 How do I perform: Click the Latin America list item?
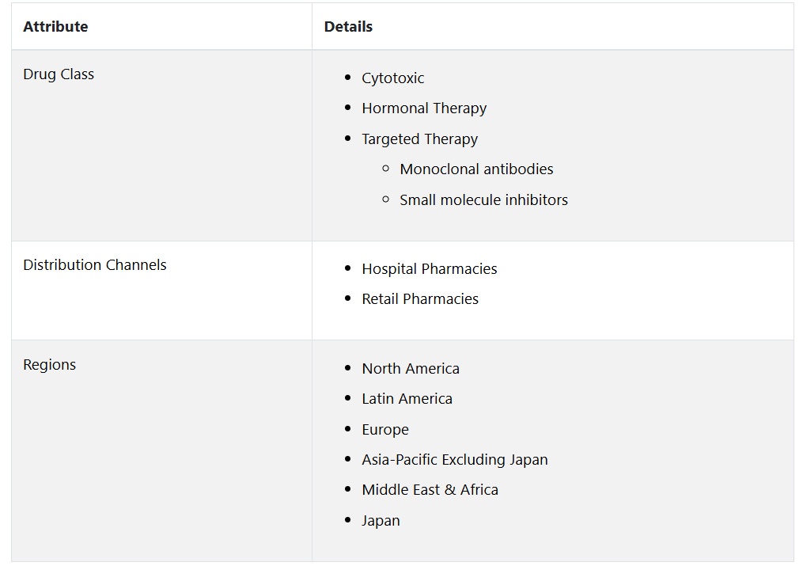[x=407, y=399]
